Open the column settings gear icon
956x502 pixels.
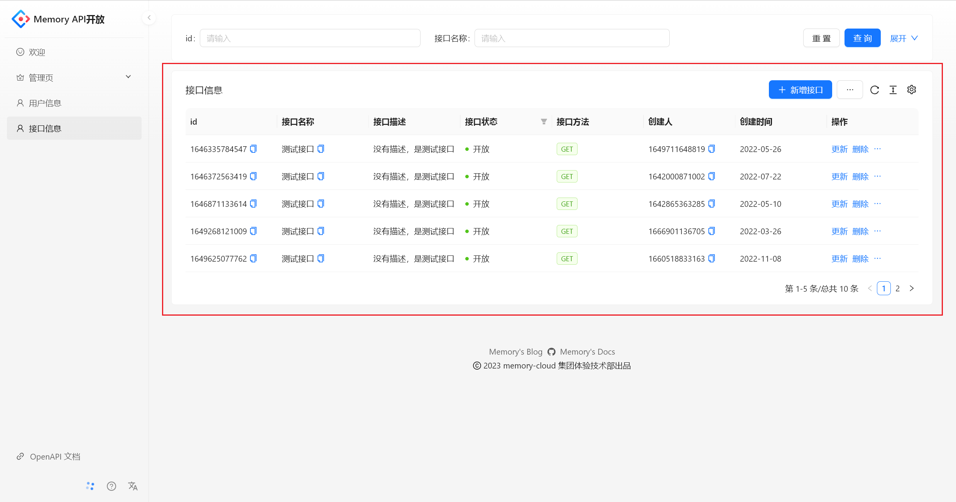coord(912,90)
